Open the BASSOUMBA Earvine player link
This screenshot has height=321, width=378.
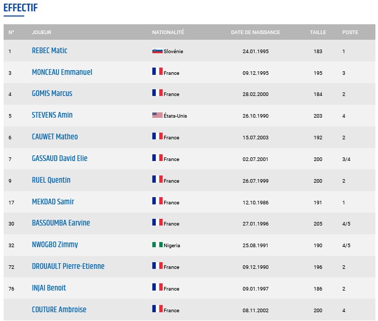[x=61, y=223]
